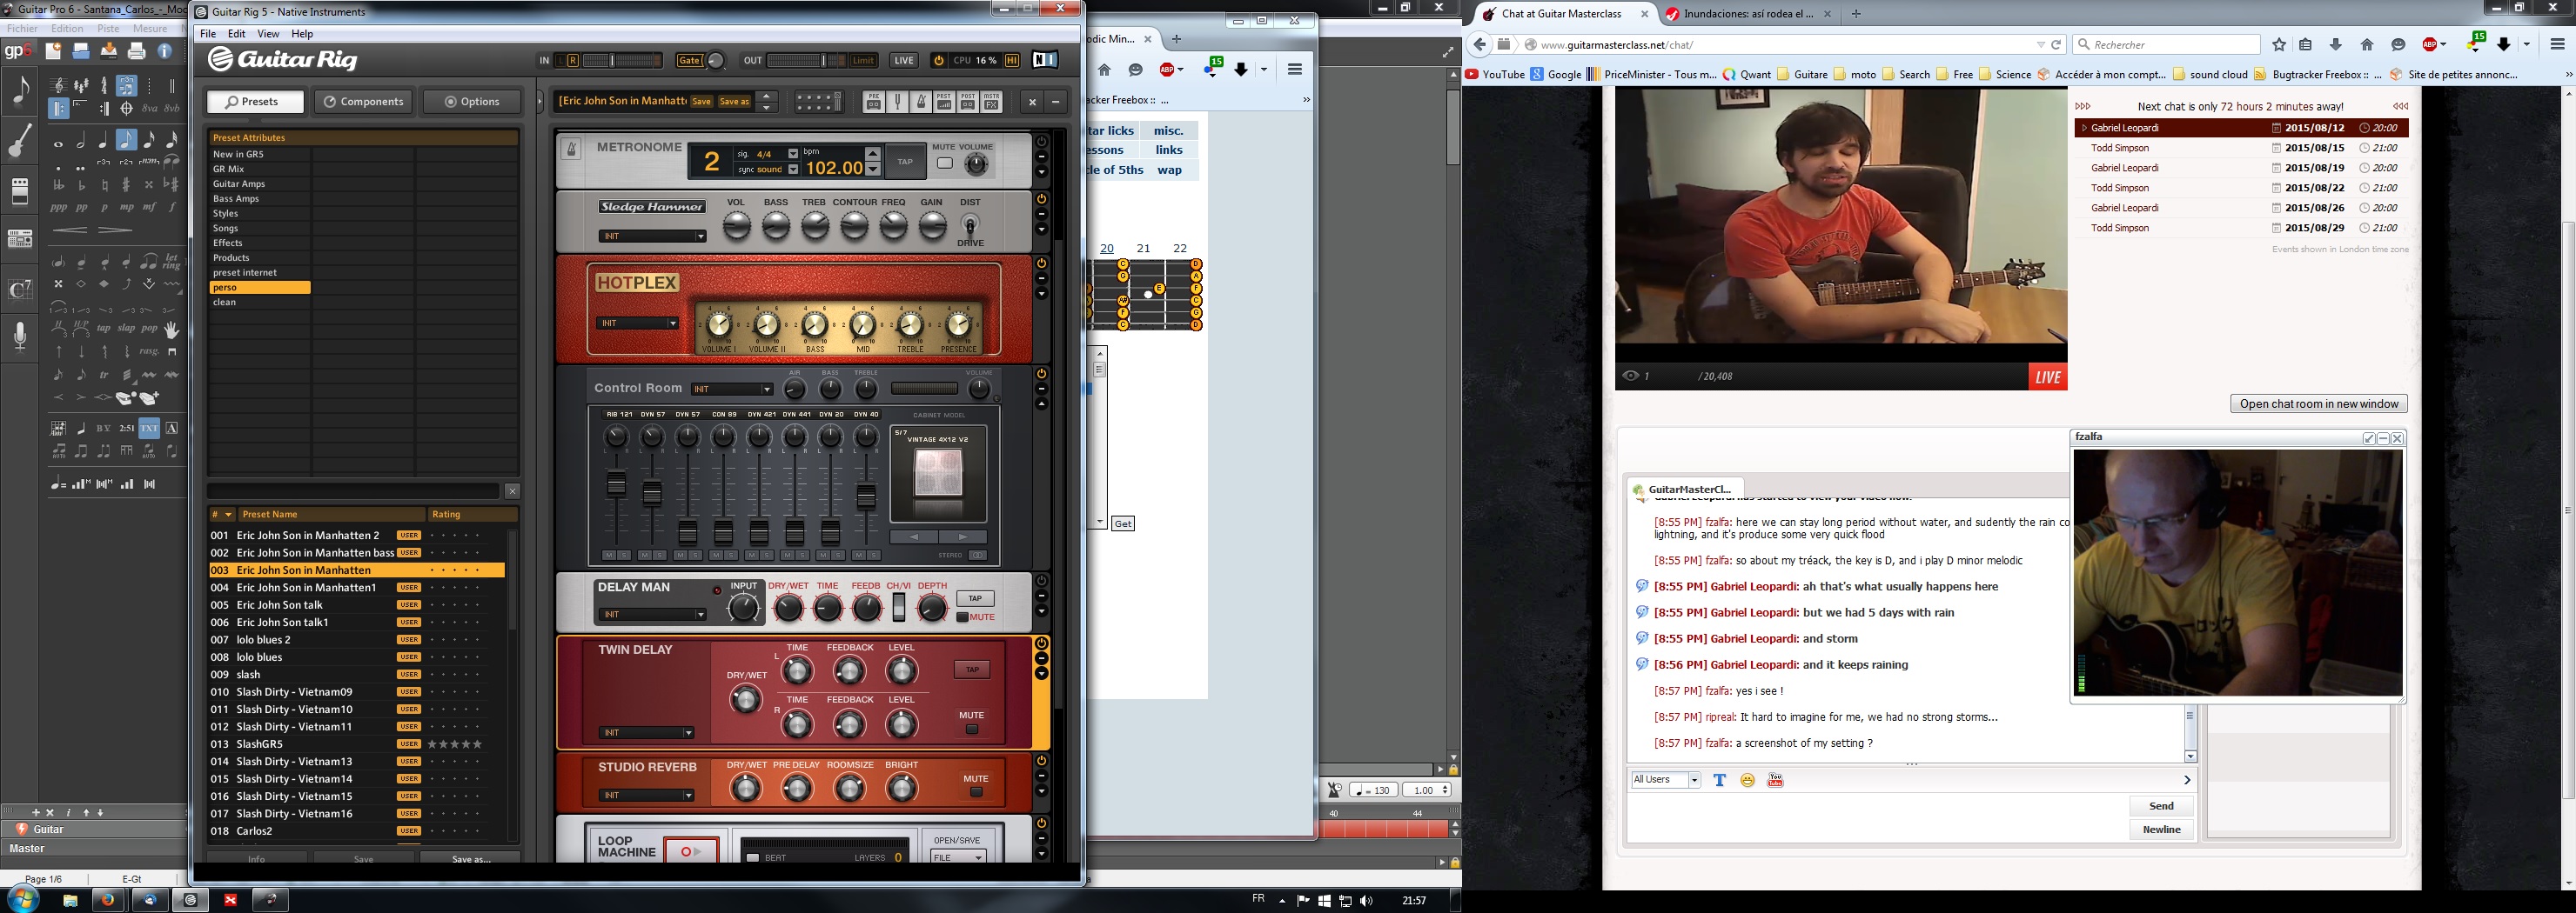This screenshot has width=2576, height=913.
Task: Click the Native Instruments NI logo
Action: tap(1045, 60)
